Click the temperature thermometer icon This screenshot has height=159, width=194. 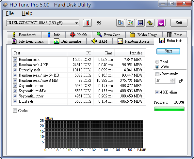pyautogui.click(x=87, y=23)
